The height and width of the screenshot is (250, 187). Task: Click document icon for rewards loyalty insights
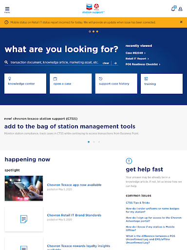click(x=24, y=248)
